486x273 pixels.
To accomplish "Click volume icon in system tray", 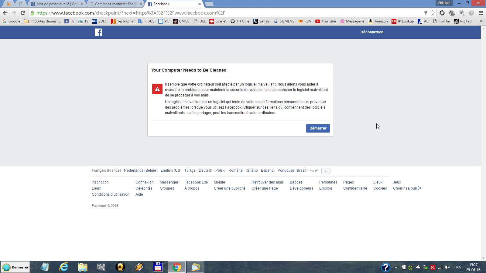I will pos(447,267).
